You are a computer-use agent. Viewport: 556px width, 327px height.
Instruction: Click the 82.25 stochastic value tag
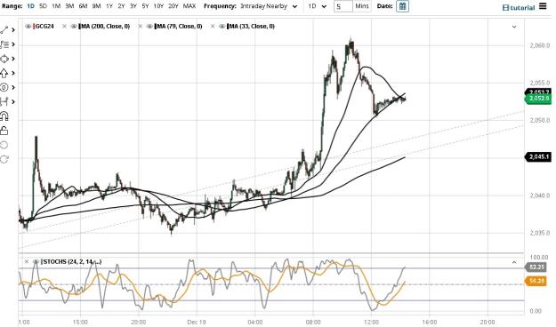click(536, 267)
